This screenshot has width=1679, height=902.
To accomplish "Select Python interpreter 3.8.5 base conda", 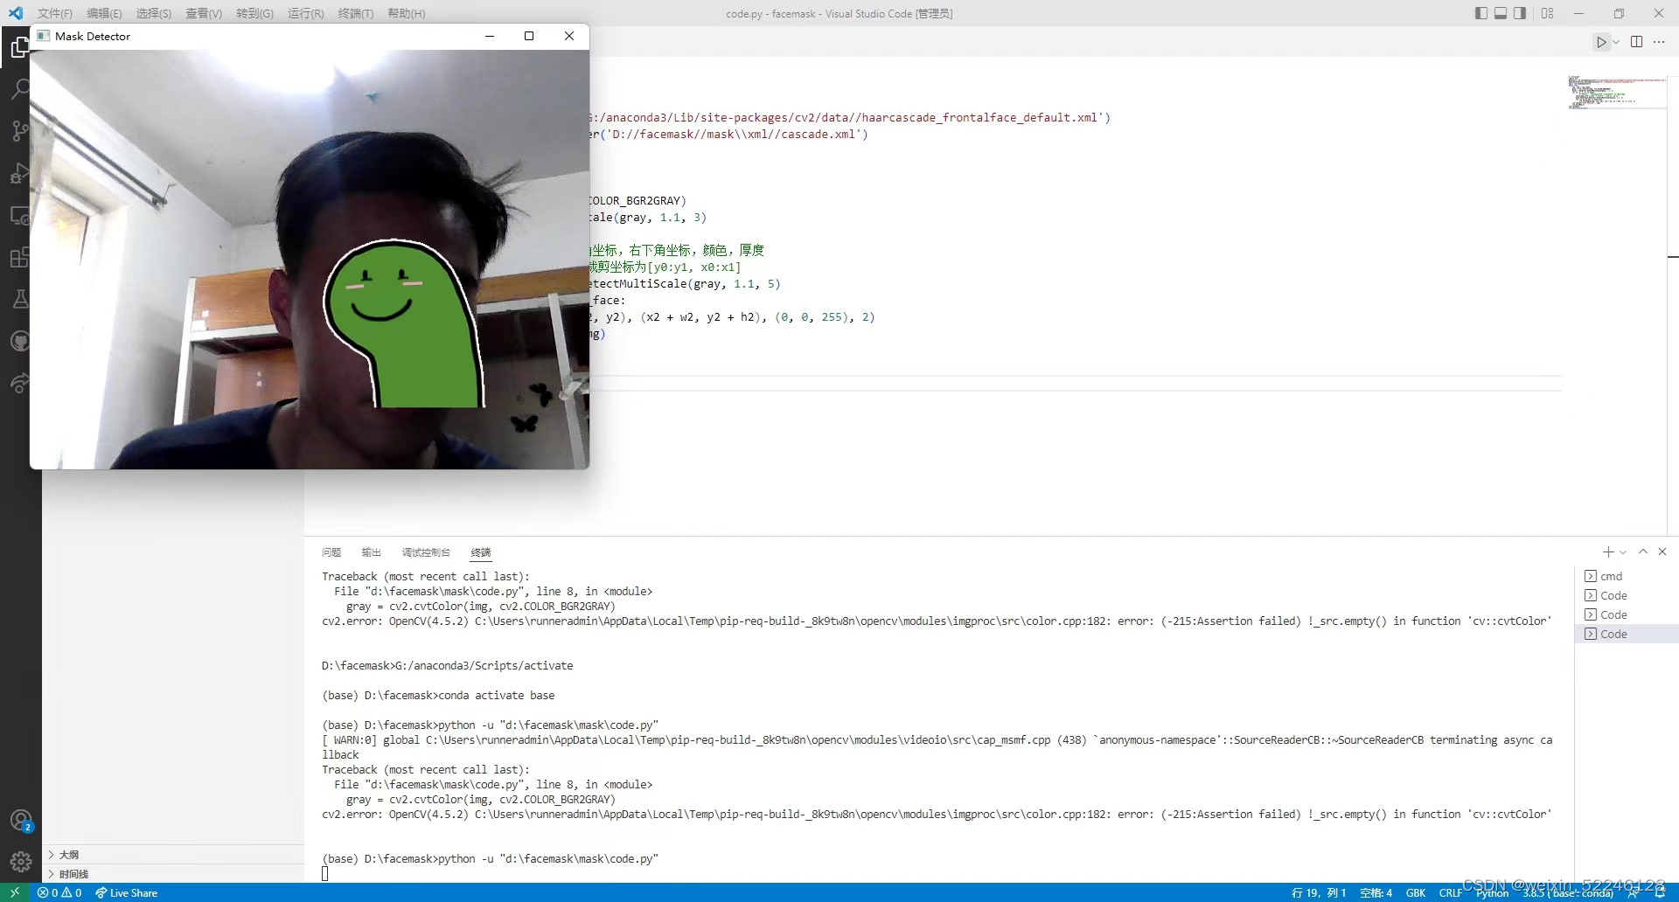I will pos(1568,892).
